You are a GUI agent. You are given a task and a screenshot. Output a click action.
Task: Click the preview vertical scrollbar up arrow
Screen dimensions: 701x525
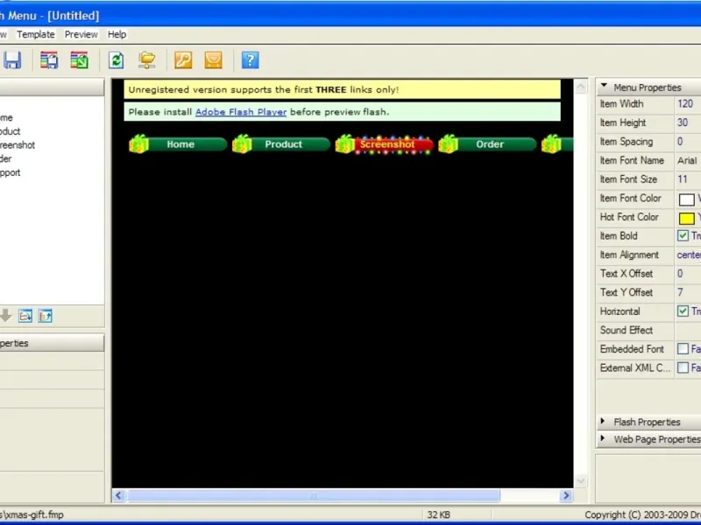(581, 86)
